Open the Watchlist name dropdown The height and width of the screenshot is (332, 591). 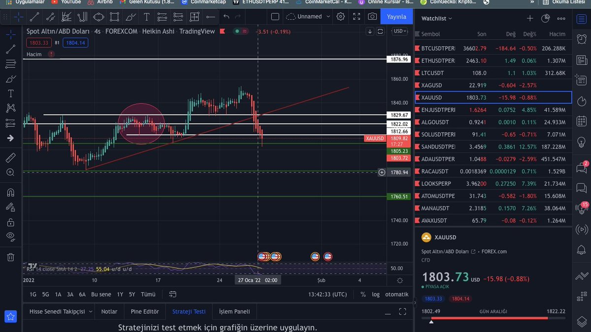pyautogui.click(x=437, y=18)
